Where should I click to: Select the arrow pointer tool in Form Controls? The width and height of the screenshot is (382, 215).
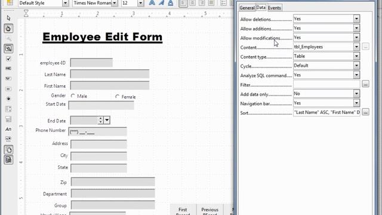point(8,18)
